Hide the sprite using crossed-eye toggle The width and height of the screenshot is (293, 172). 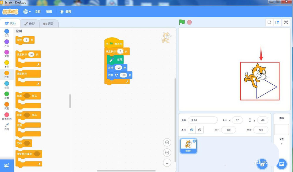pyautogui.click(x=200, y=130)
